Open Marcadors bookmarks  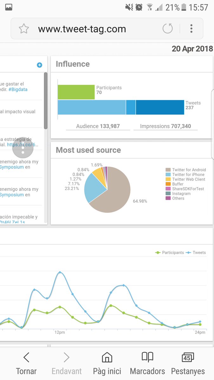[147, 364]
